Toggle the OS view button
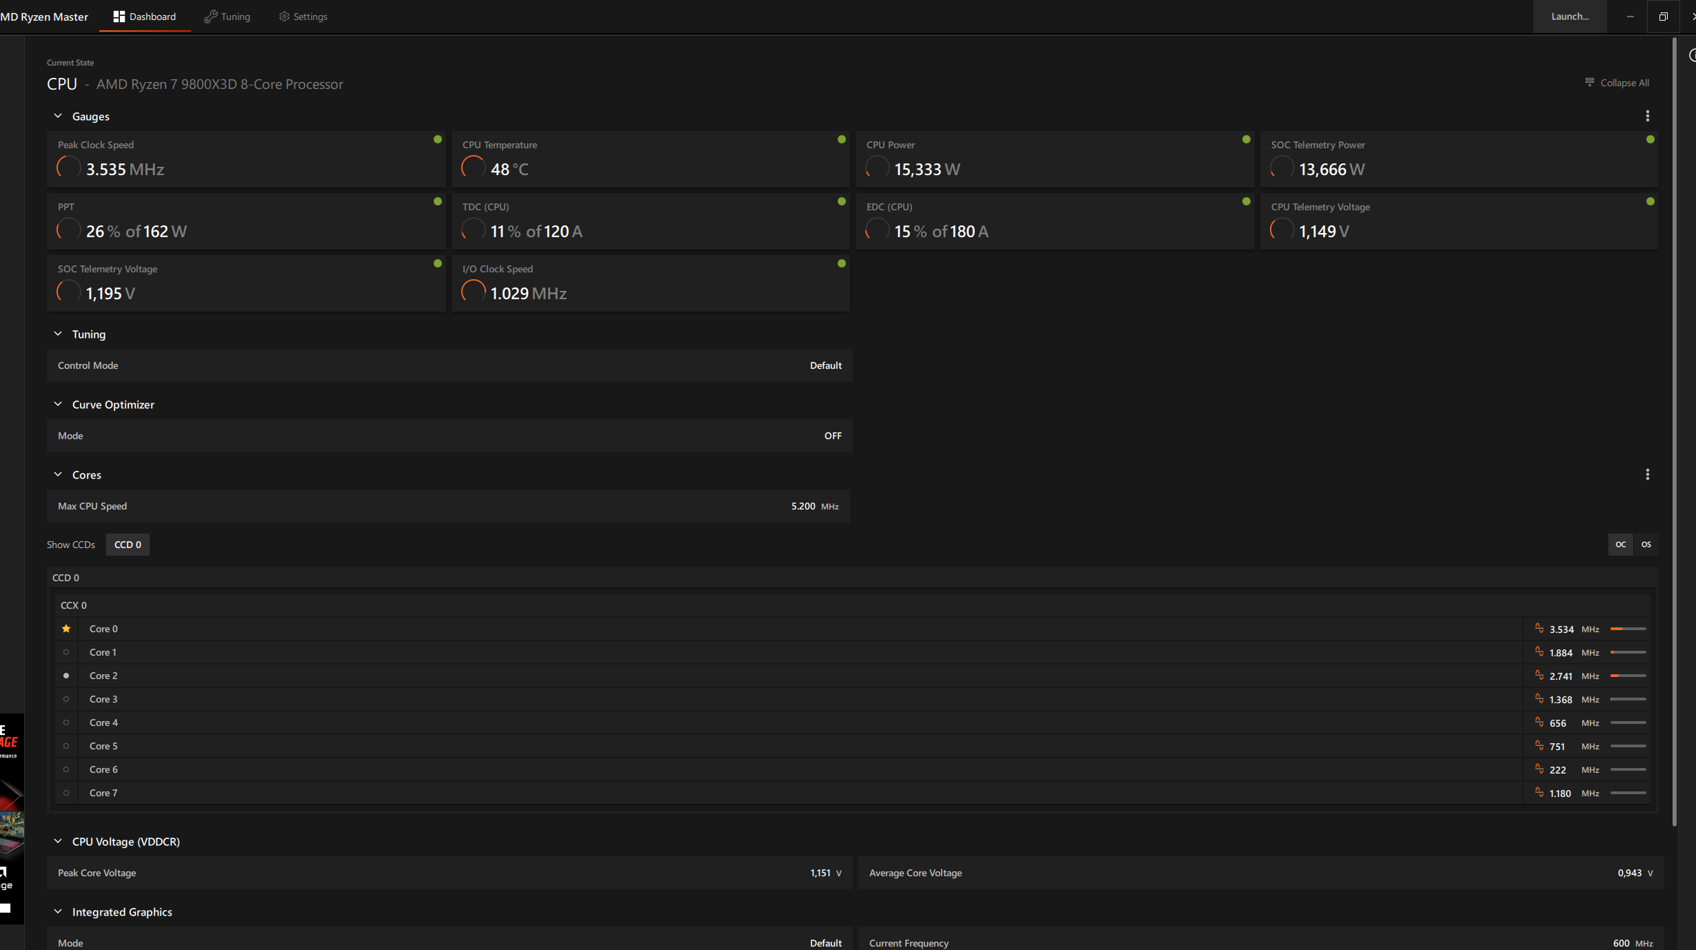Screen dimensions: 1696x950 1646,545
